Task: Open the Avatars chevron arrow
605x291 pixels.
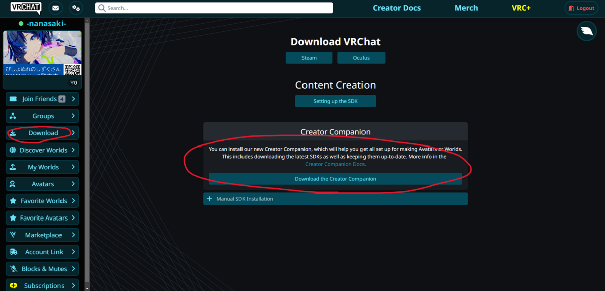Action: [73, 184]
